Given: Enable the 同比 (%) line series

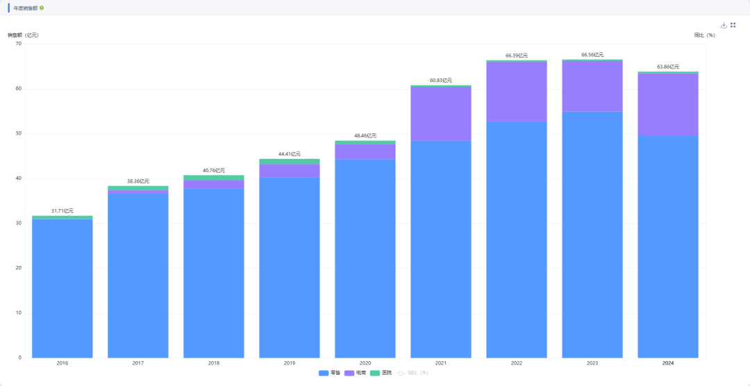Looking at the screenshot, I should click(412, 373).
